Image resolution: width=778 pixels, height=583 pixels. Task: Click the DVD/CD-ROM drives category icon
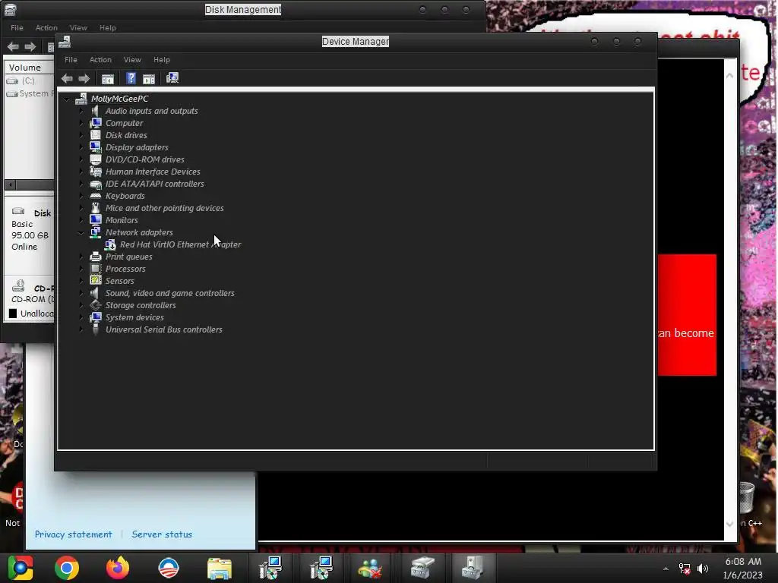(x=95, y=159)
